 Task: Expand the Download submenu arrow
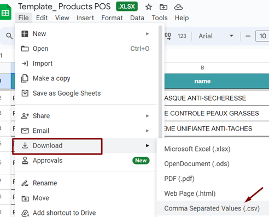coord(147,145)
